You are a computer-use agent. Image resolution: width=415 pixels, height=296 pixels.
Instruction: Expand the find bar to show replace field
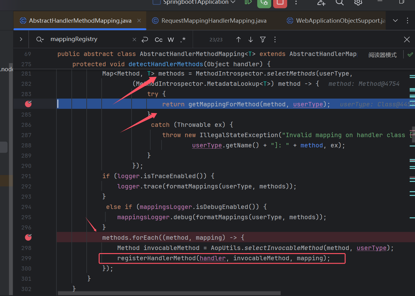coord(21,39)
